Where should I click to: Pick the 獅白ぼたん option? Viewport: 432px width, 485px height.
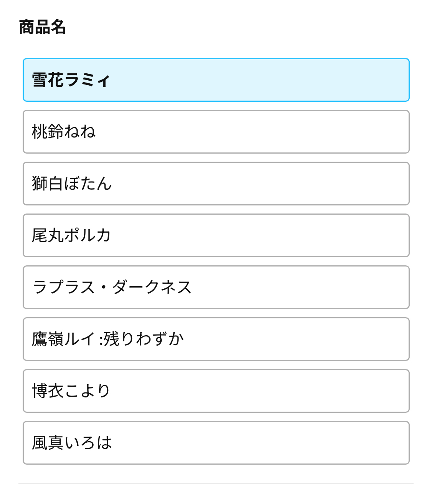pyautogui.click(x=216, y=184)
